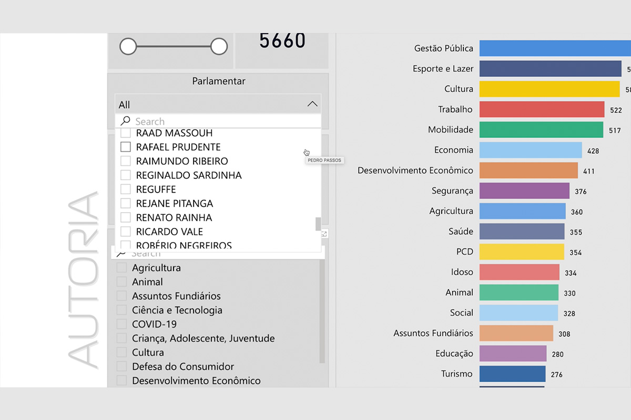Click the Saúde bar in chart

click(x=522, y=232)
